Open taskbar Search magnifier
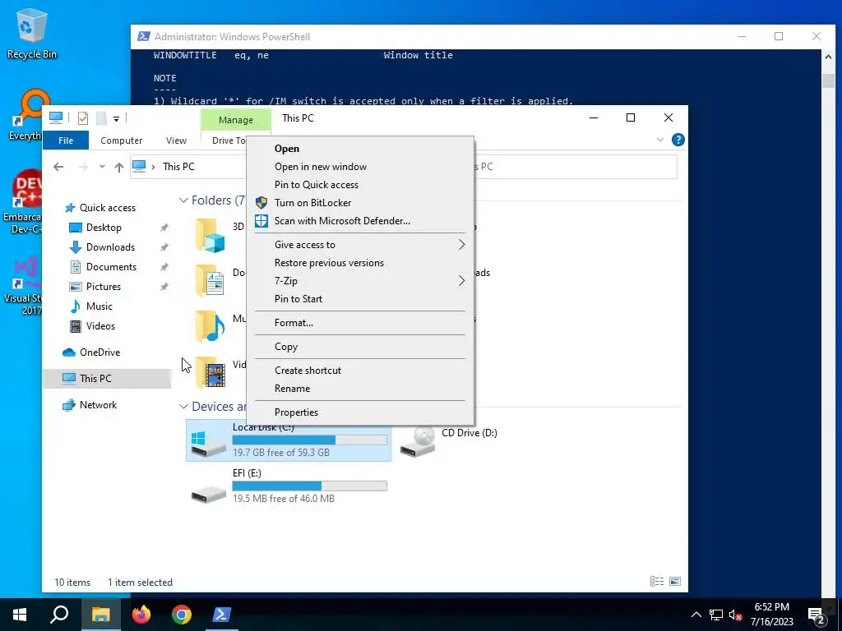This screenshot has height=631, width=842. pos(59,615)
